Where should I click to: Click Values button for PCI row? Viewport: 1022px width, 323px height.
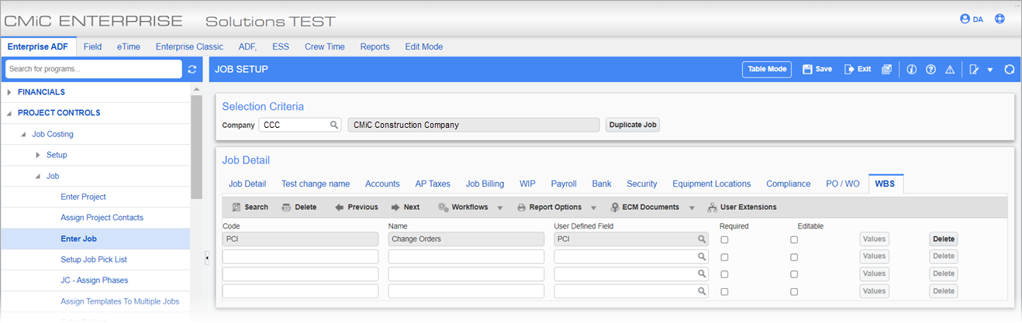click(x=874, y=239)
